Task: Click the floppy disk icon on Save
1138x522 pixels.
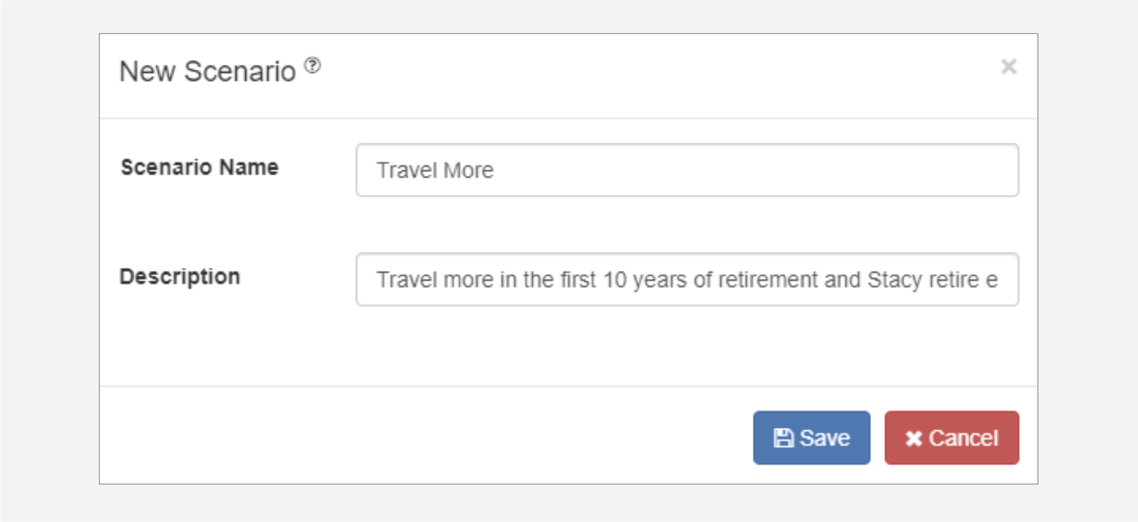Action: (x=783, y=438)
